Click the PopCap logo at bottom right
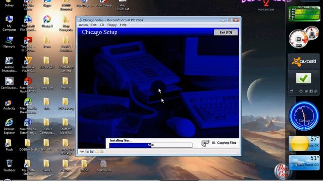The height and width of the screenshot is (181, 323). 283,171
